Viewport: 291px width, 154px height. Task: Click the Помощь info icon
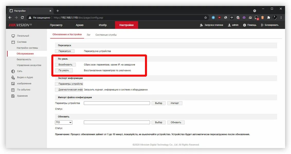tap(244, 25)
